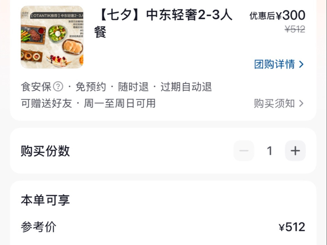
Task: Click the quantity value 1 field
Action: tap(270, 151)
